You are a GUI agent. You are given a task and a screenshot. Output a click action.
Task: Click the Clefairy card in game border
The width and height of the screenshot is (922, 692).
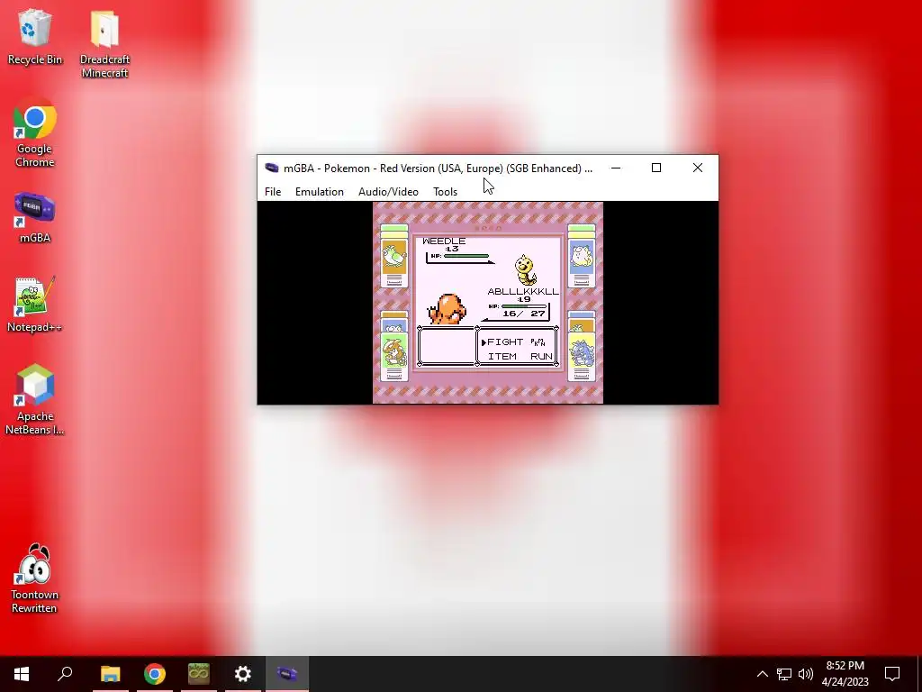[582, 256]
